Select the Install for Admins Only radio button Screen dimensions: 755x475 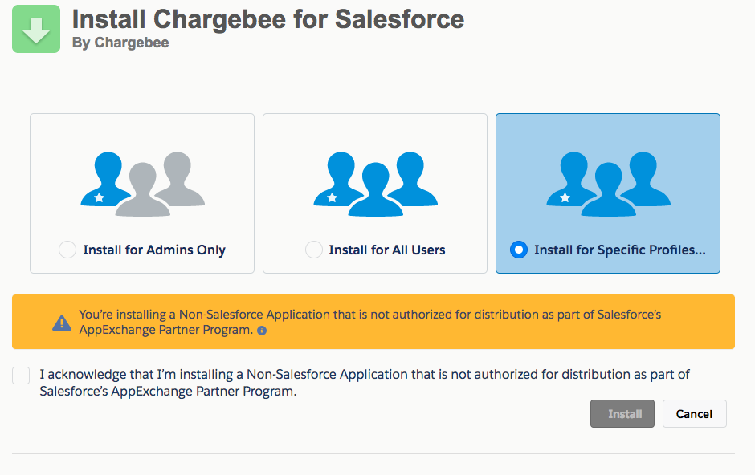(68, 250)
